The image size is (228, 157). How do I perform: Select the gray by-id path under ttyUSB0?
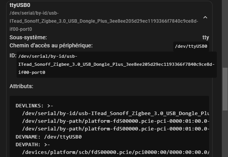click(x=104, y=21)
